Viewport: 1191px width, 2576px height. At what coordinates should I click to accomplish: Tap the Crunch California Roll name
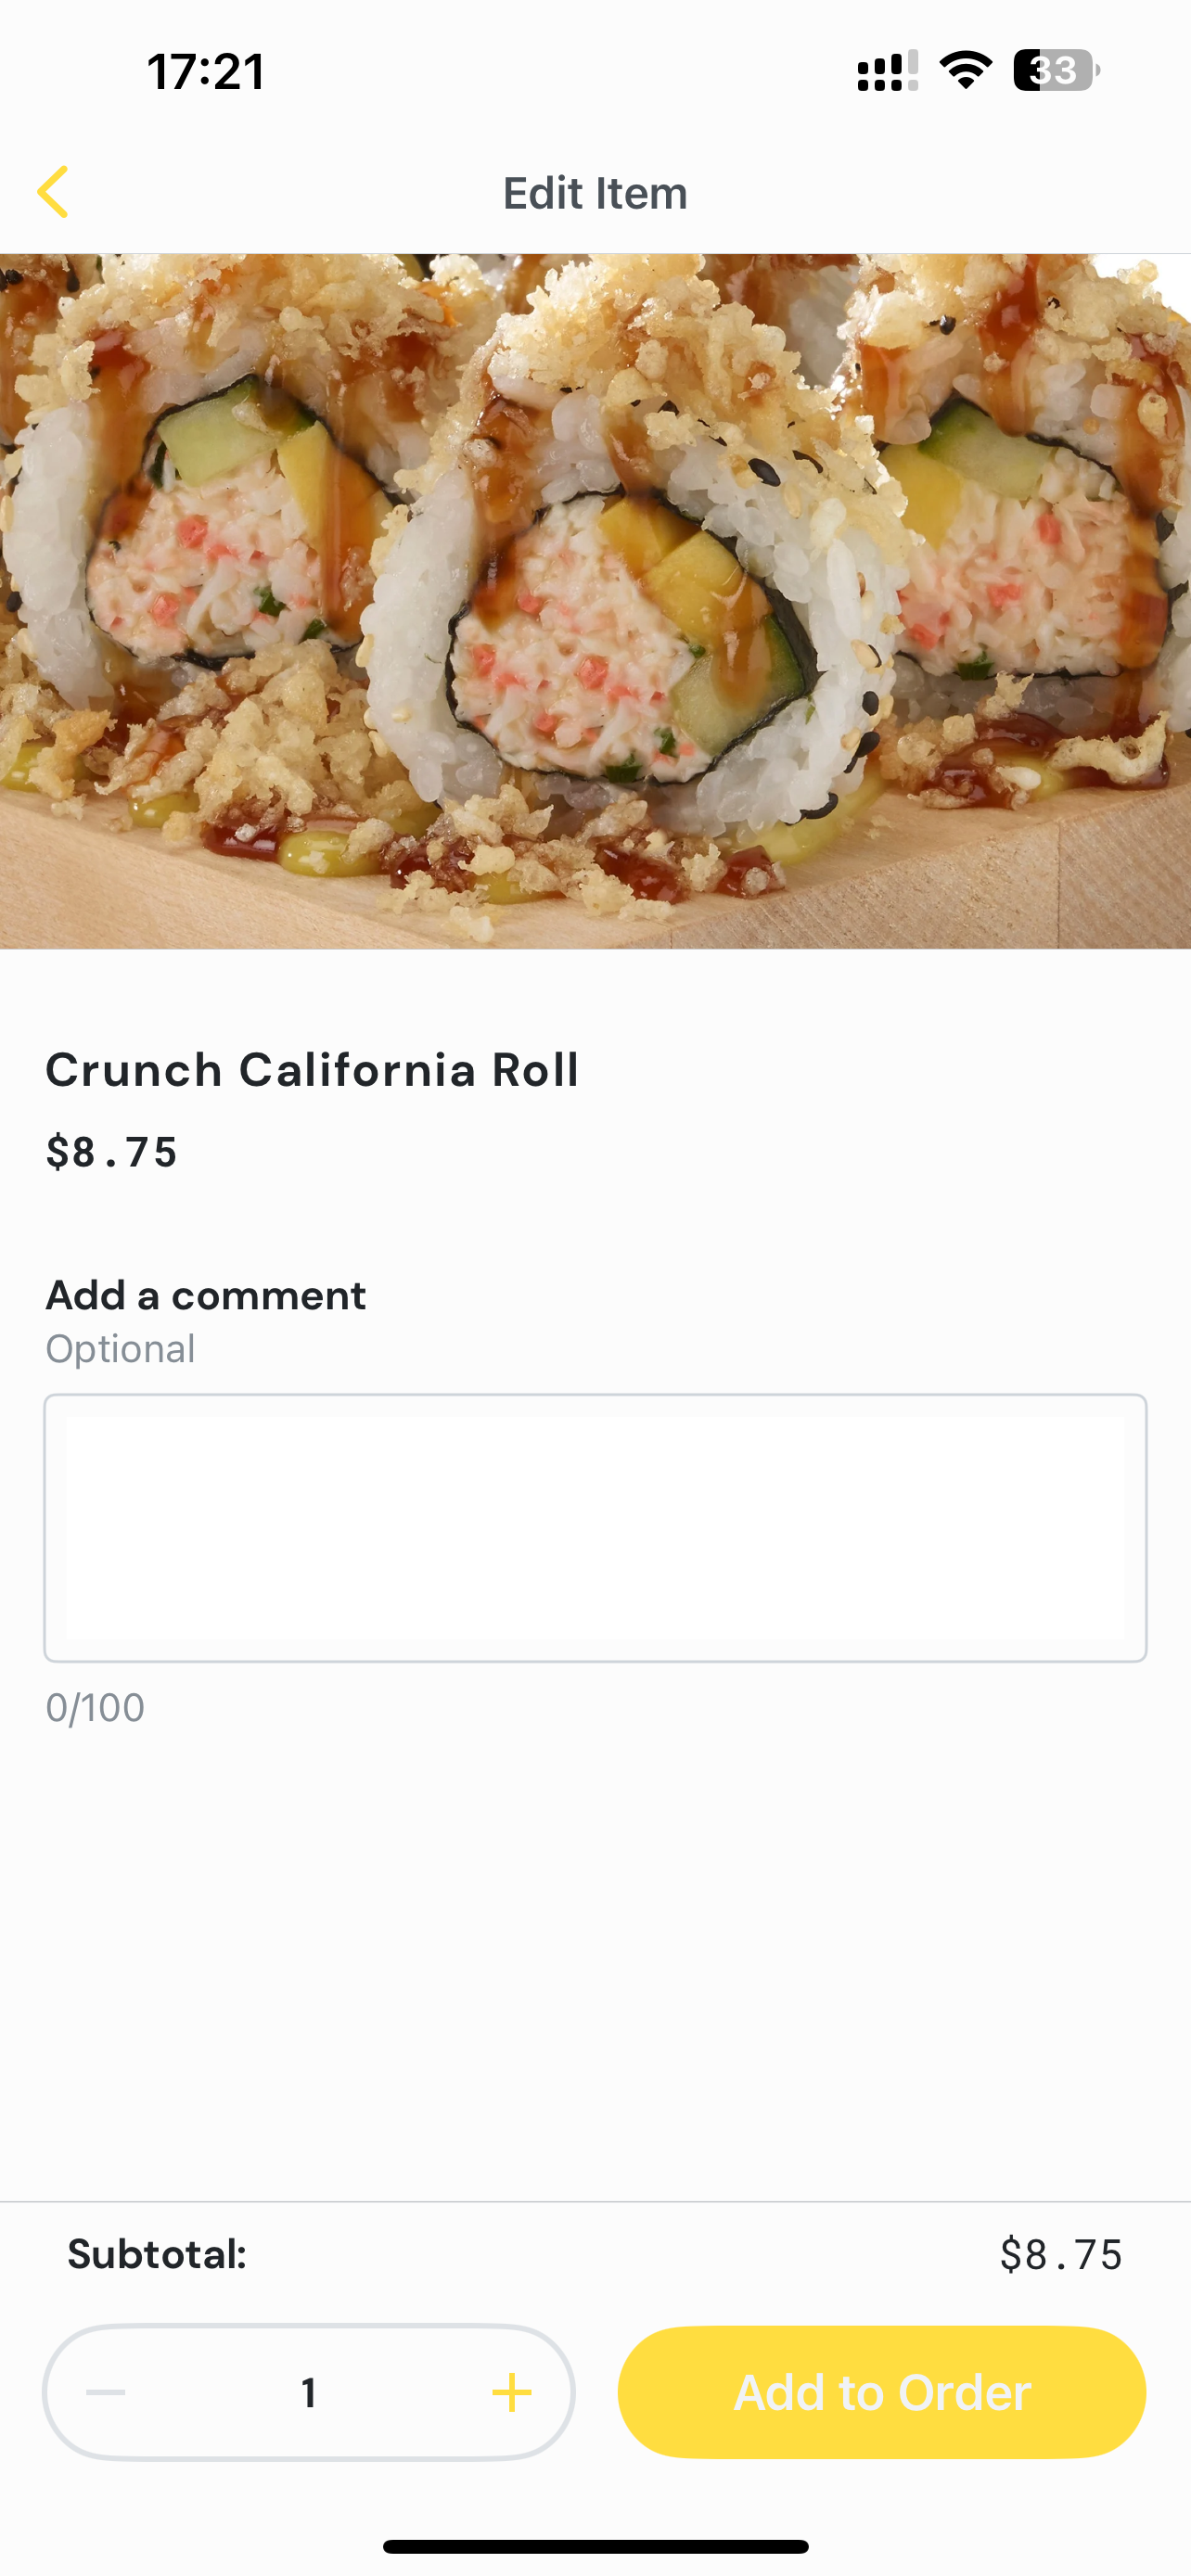[312, 1070]
